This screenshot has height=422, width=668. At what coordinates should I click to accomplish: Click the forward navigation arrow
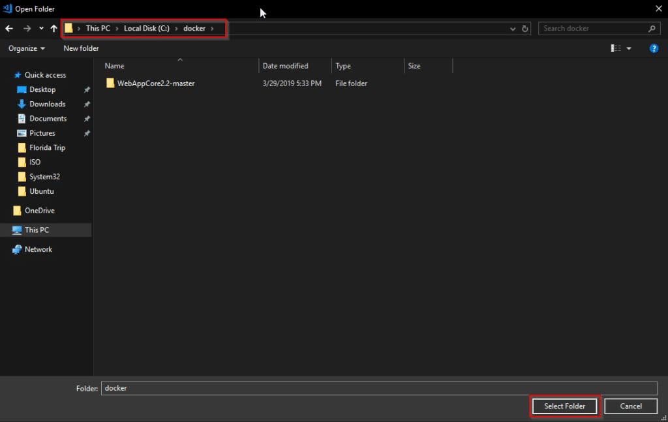[27, 29]
